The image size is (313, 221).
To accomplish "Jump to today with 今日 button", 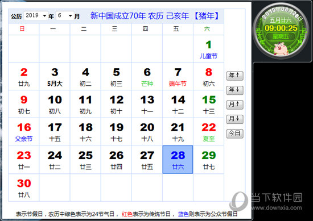I will (x=234, y=134).
